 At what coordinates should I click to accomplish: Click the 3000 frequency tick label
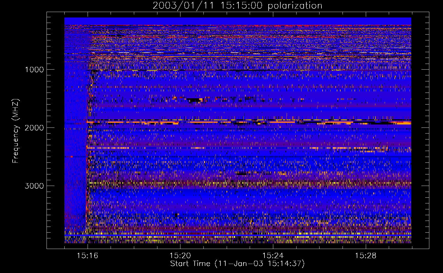[x=34, y=186]
